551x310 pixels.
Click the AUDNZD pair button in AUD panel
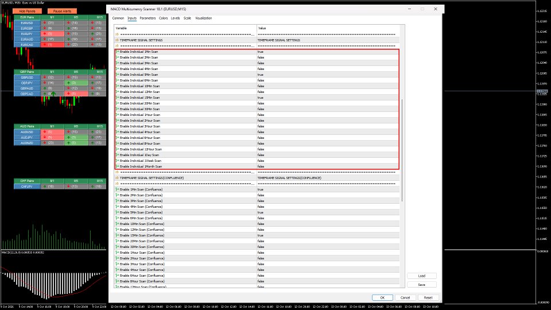pos(27,143)
